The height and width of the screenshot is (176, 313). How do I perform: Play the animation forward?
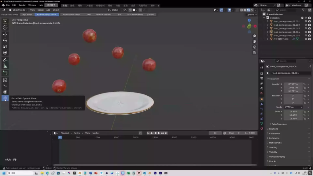coord(159,133)
